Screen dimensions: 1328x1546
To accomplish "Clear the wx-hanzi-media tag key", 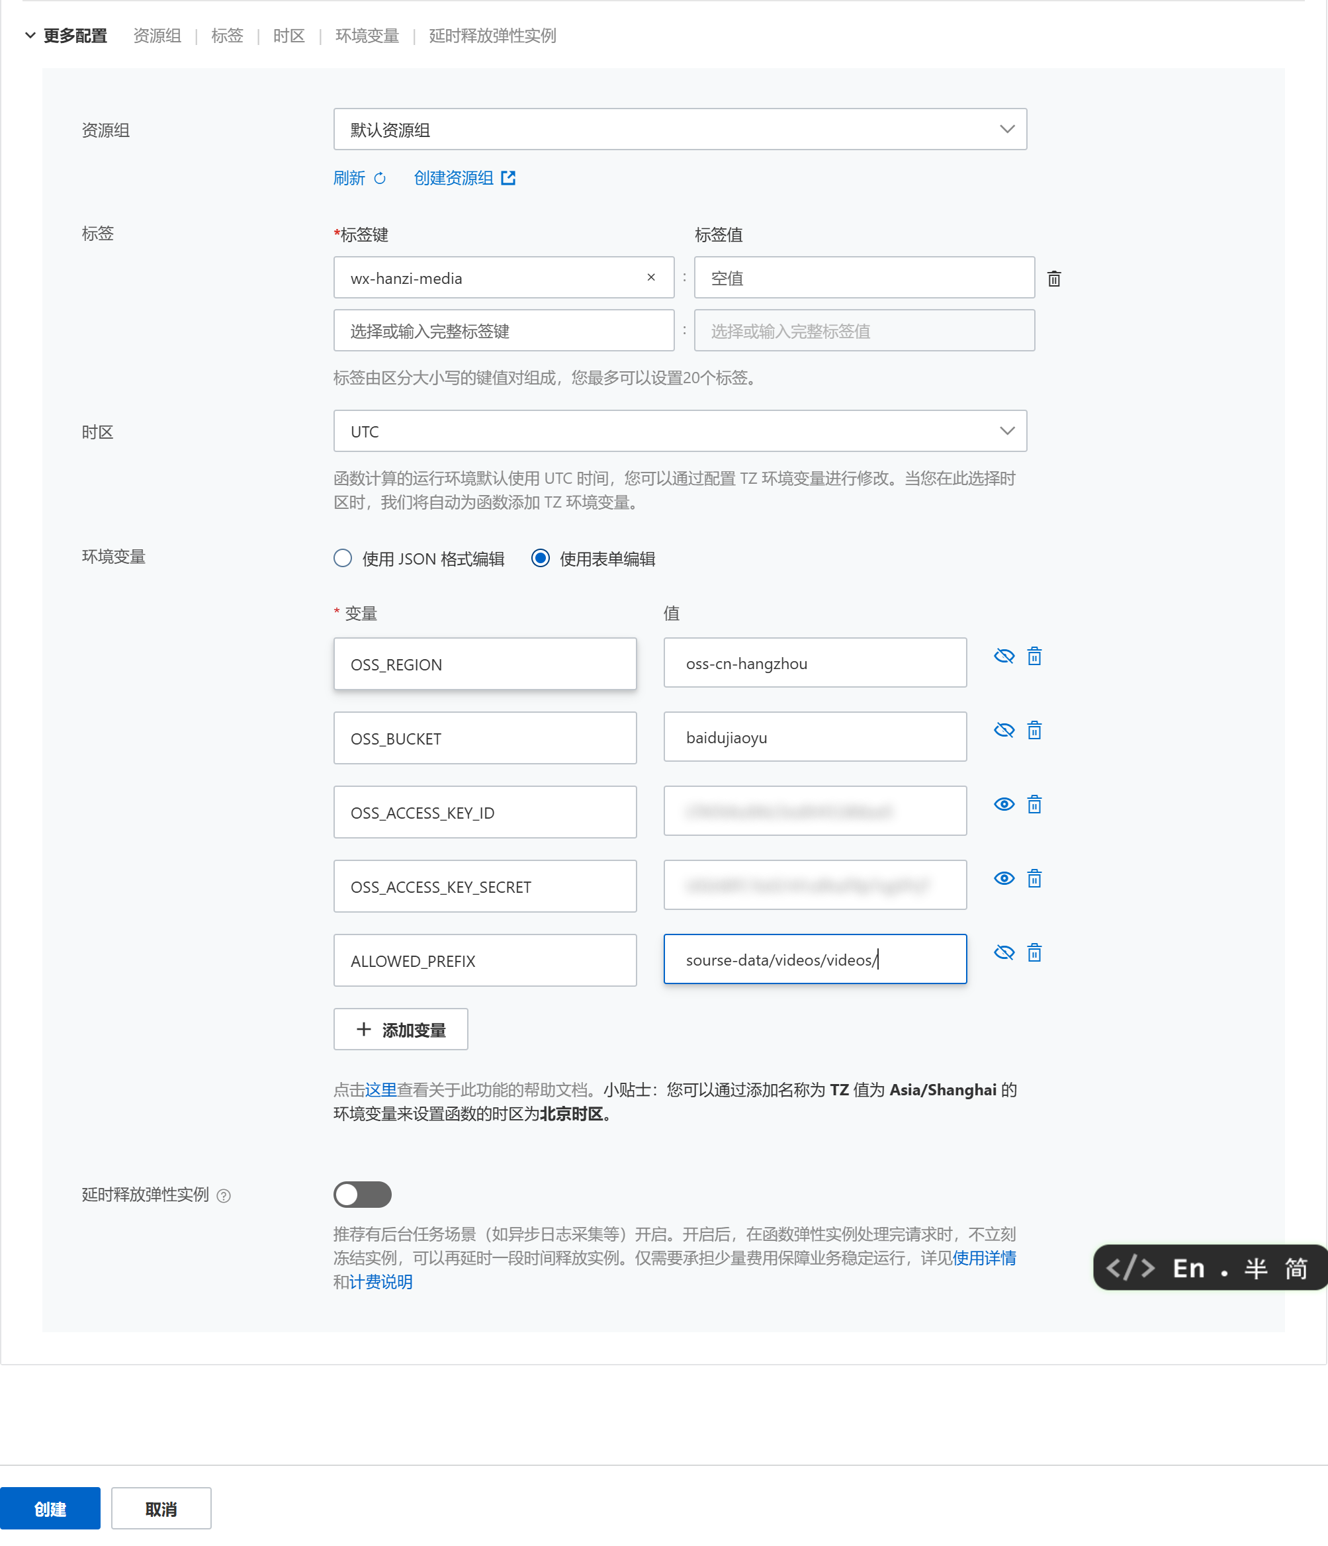I will 650,277.
